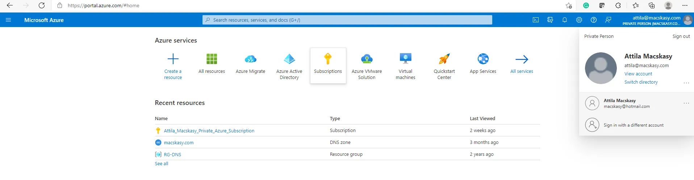The image size is (694, 180).
Task: Launch Cloud Shell from the header
Action: (x=536, y=20)
